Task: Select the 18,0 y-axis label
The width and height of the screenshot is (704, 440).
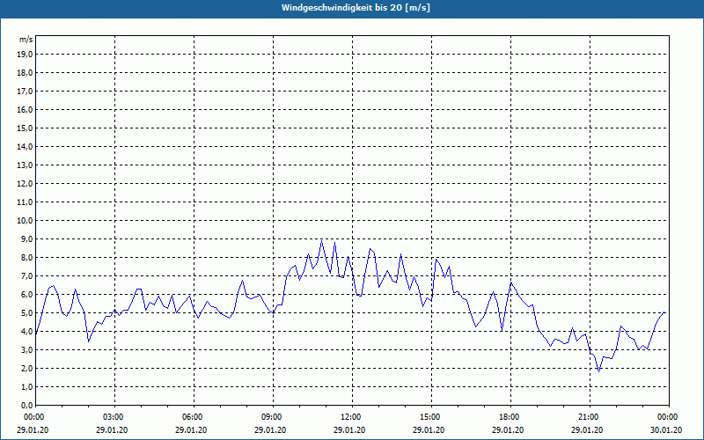Action: (x=26, y=73)
